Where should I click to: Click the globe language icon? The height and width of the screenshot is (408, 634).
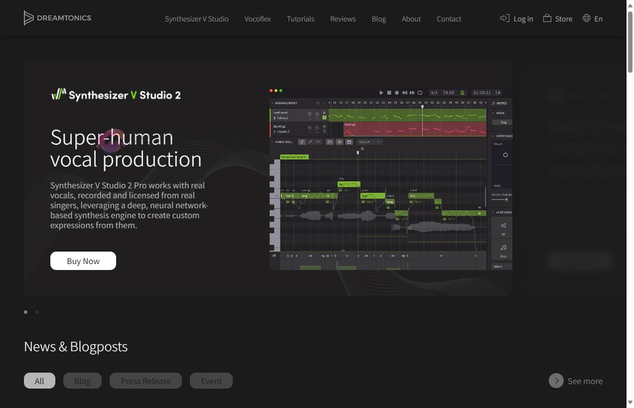(587, 18)
